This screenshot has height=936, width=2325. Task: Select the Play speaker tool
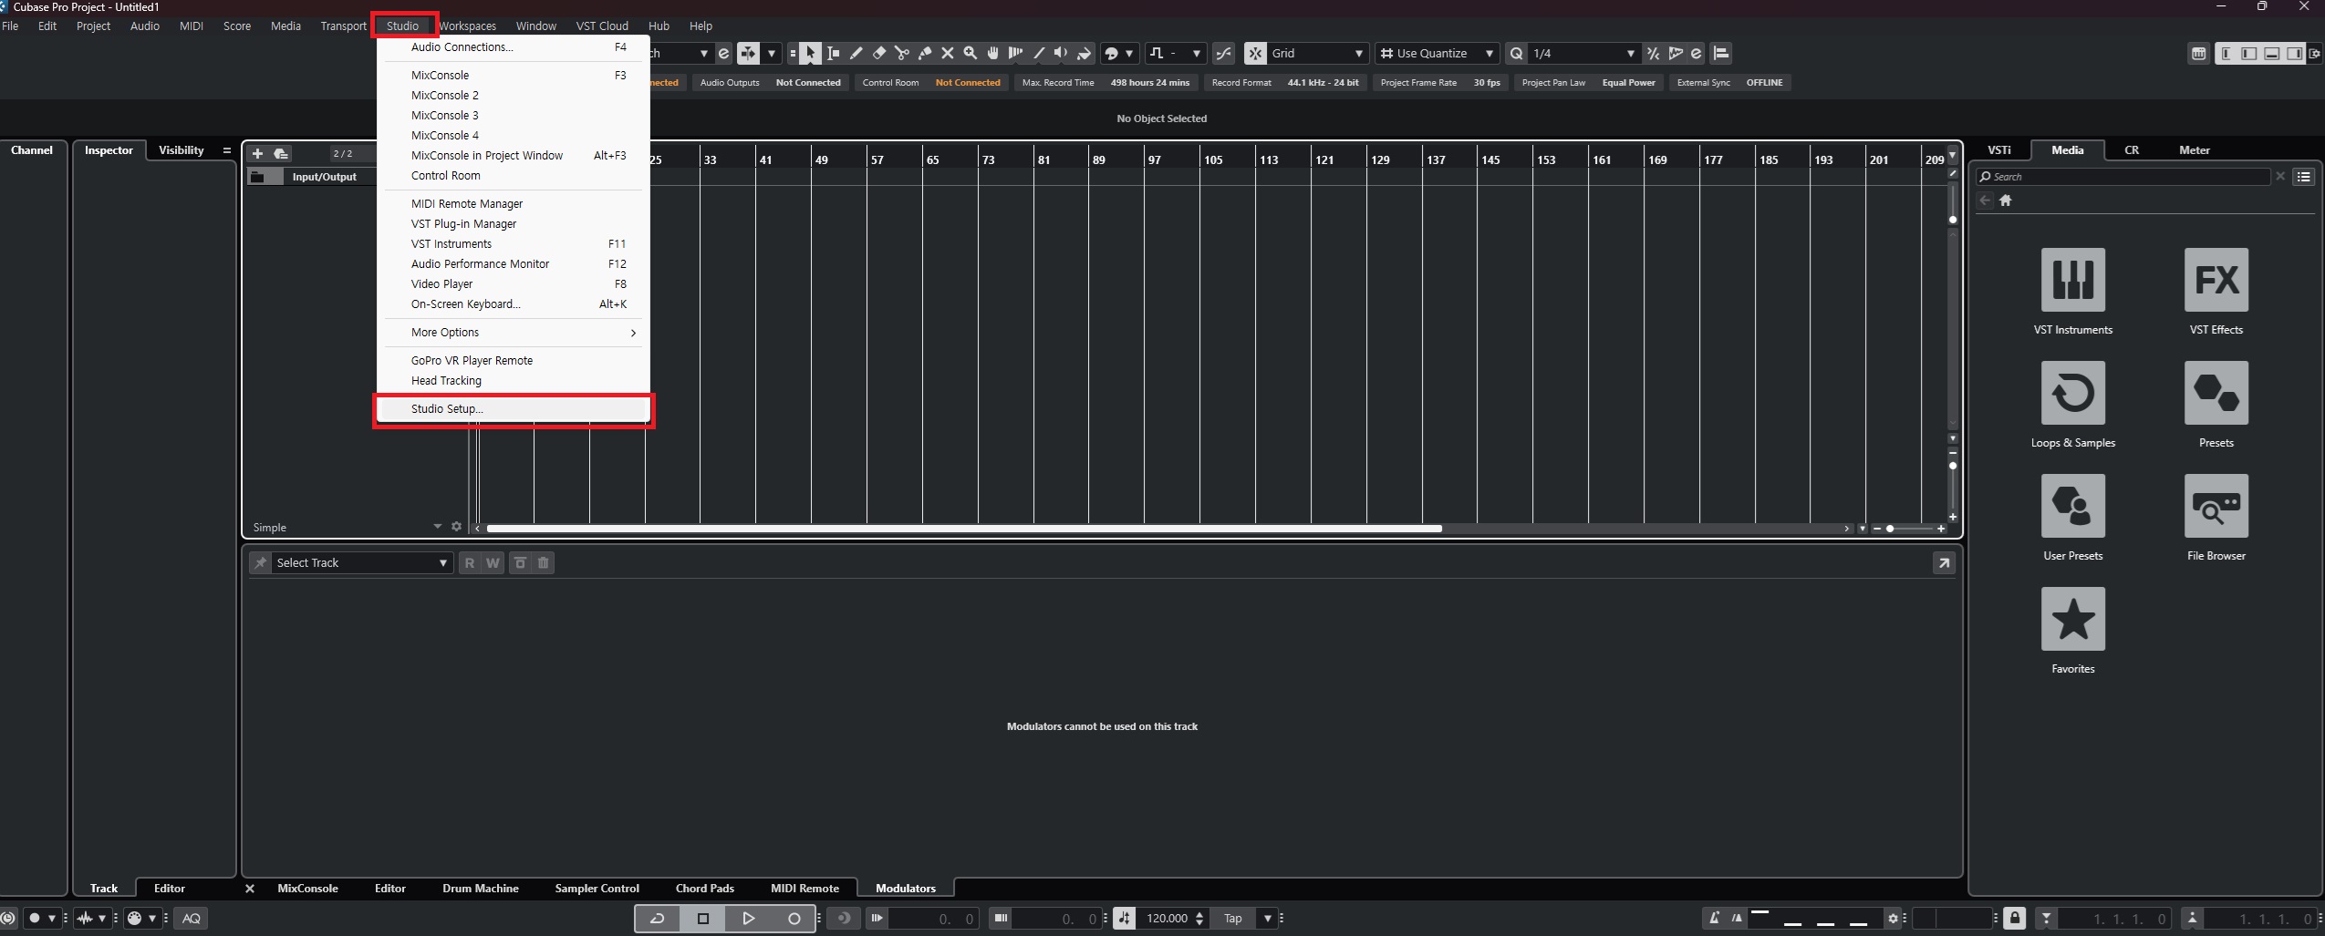pyautogui.click(x=1061, y=53)
